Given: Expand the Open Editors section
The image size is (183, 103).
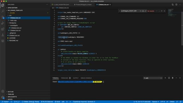Looking at the screenshot, I should [13, 8].
